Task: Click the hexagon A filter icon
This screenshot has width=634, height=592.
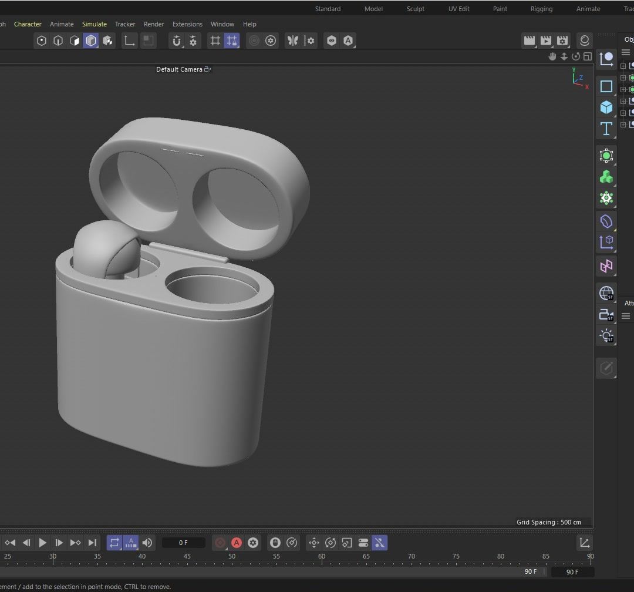Action: coord(348,41)
